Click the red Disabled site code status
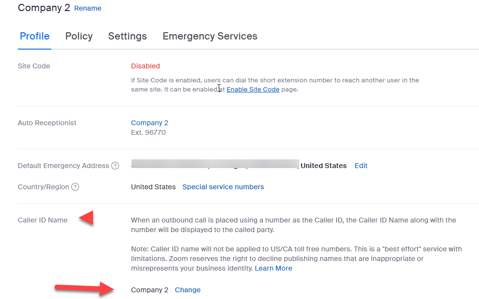479x299 pixels. pyautogui.click(x=145, y=66)
